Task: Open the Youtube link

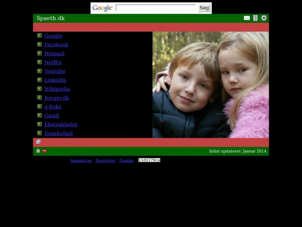Action: 55,72
